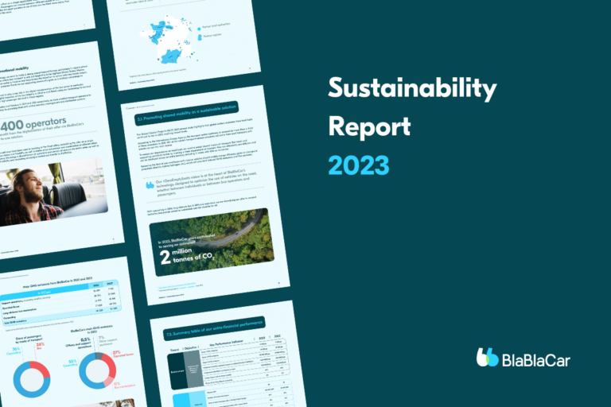Click the 'Report' heading word
611x407 pixels.
pos(369,126)
